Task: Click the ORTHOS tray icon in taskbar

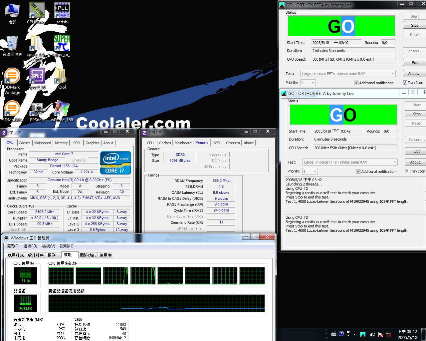Action: (x=363, y=335)
